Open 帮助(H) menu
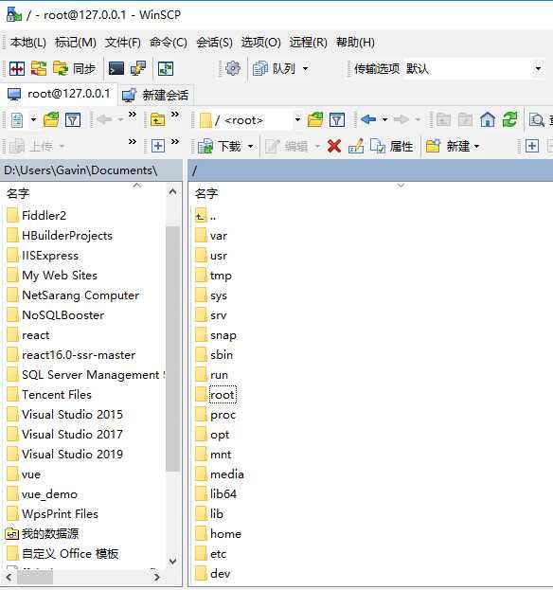553x590 pixels. 355,42
